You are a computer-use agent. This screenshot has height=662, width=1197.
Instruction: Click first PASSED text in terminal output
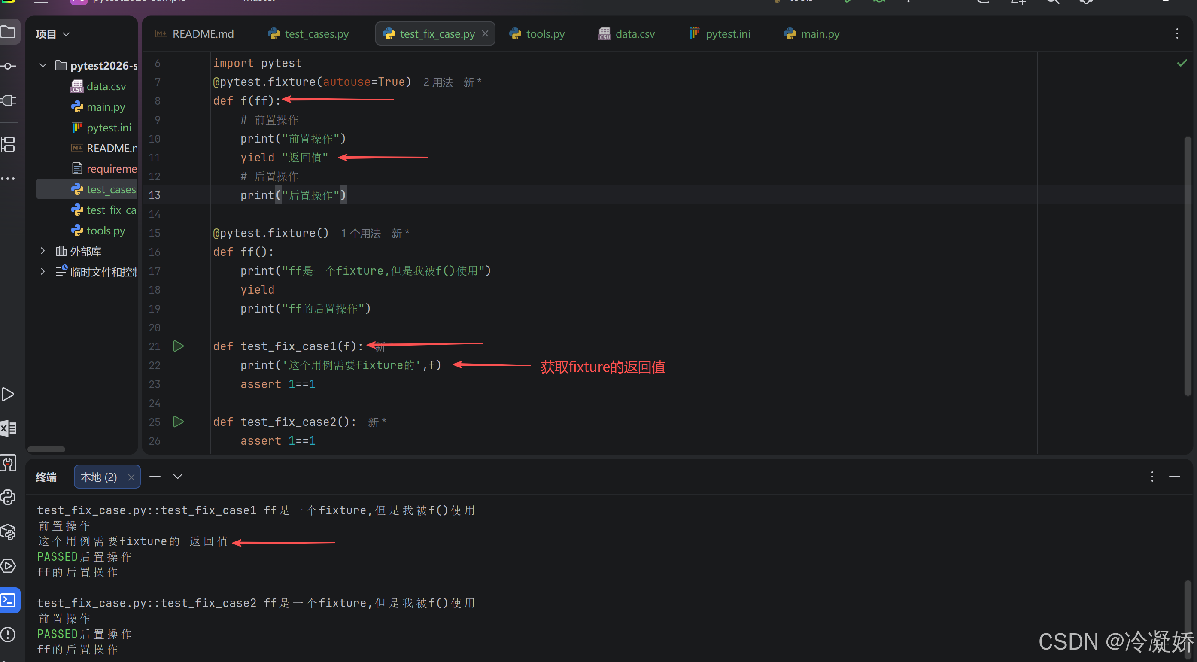pos(57,556)
